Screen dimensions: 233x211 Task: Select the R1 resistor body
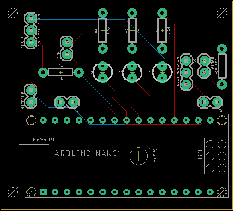(102, 30)
